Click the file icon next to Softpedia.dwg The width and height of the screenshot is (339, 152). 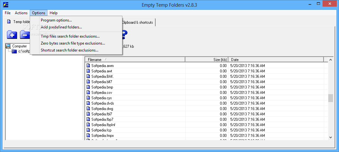(88, 109)
